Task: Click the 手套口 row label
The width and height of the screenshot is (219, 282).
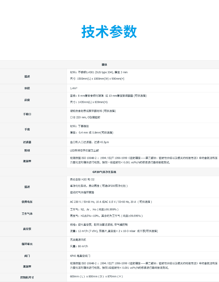Action: click(x=27, y=114)
